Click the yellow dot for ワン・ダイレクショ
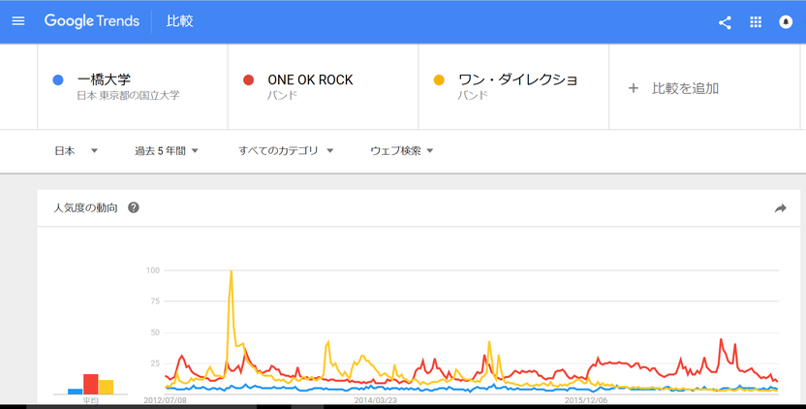 coord(439,79)
